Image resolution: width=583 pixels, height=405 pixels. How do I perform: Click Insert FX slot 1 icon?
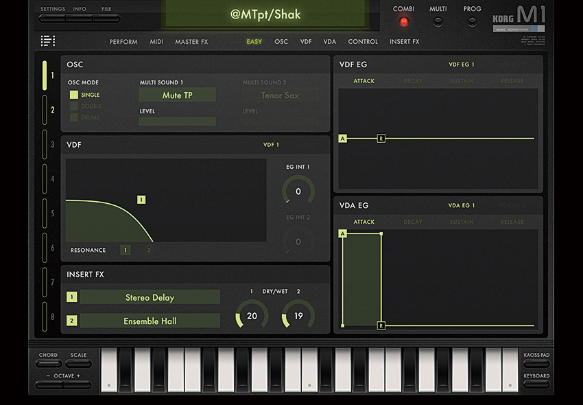pyautogui.click(x=71, y=297)
